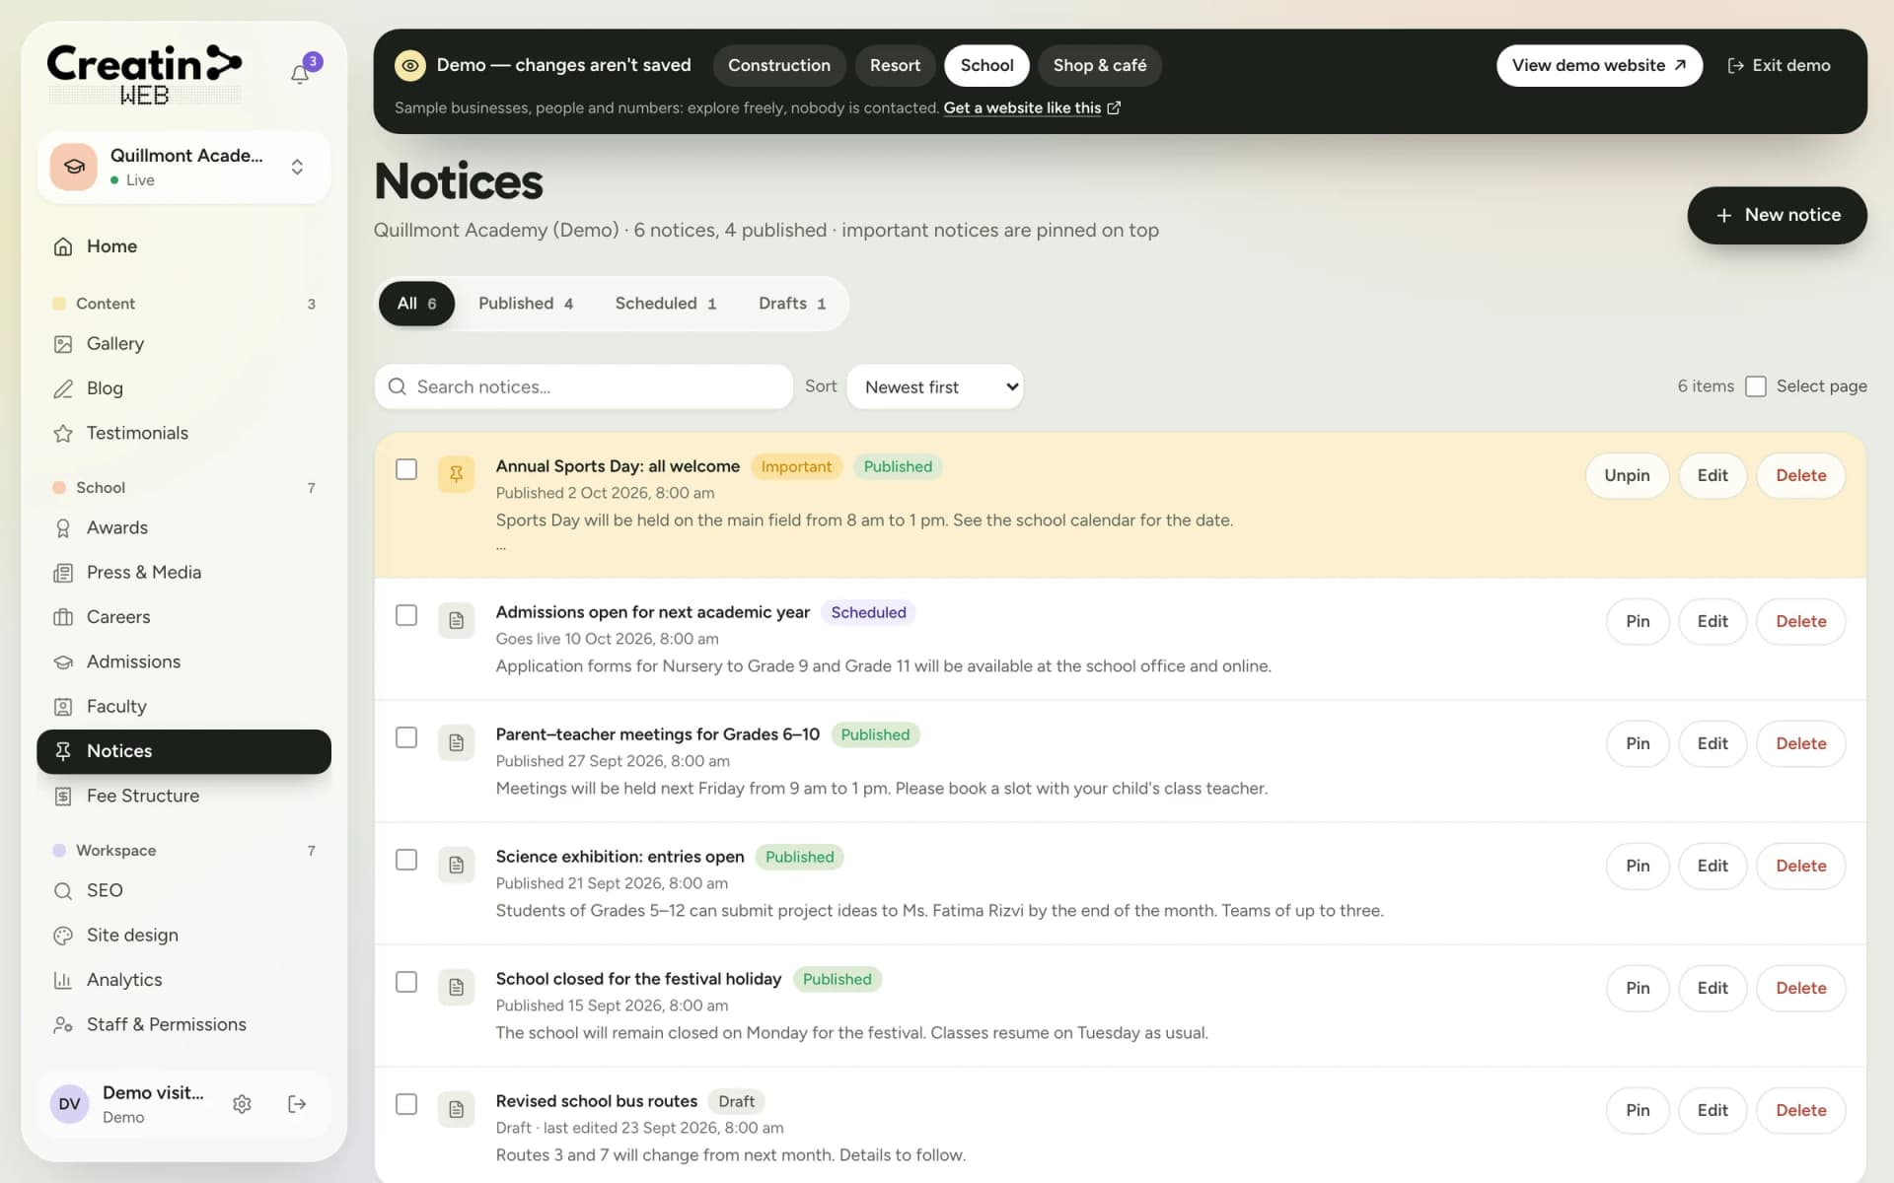1894x1183 pixels.
Task: Click document icon for Revised school bus routes
Action: [457, 1109]
